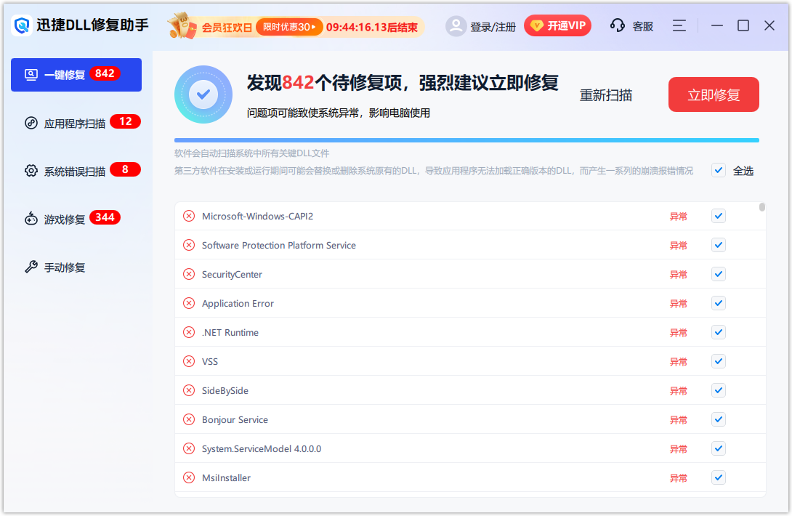Enable the 全选 select-all checkbox

pos(719,169)
